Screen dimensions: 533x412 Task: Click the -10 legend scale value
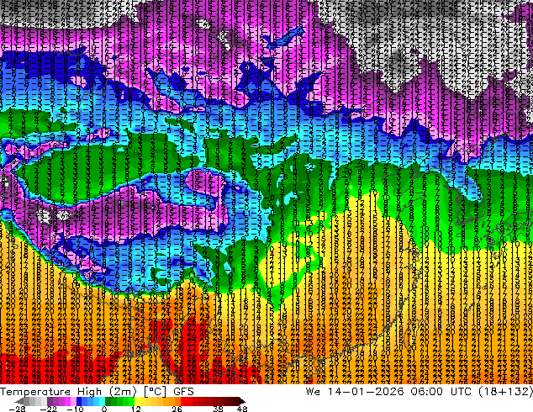click(75, 409)
